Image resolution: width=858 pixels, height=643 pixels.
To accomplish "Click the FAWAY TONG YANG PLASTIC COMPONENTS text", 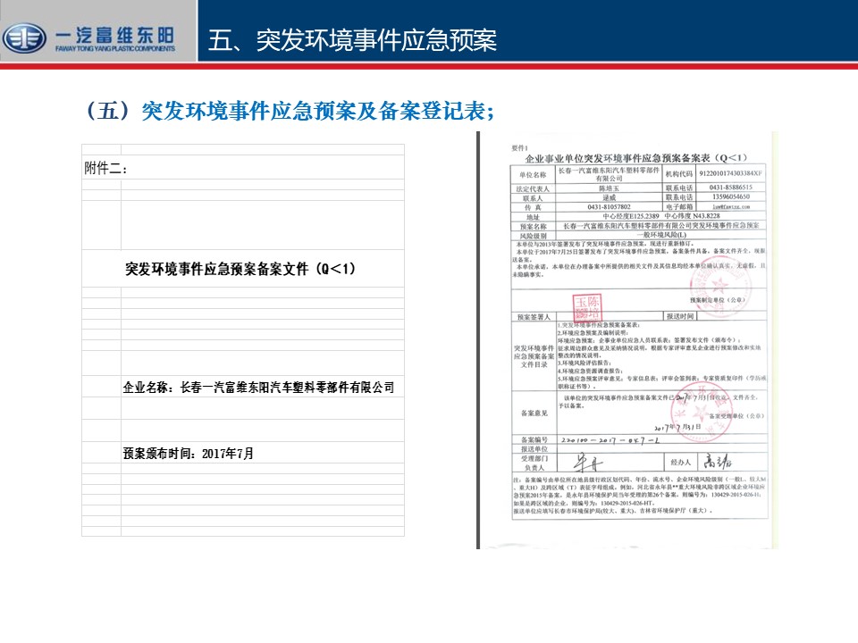I will pos(115,48).
